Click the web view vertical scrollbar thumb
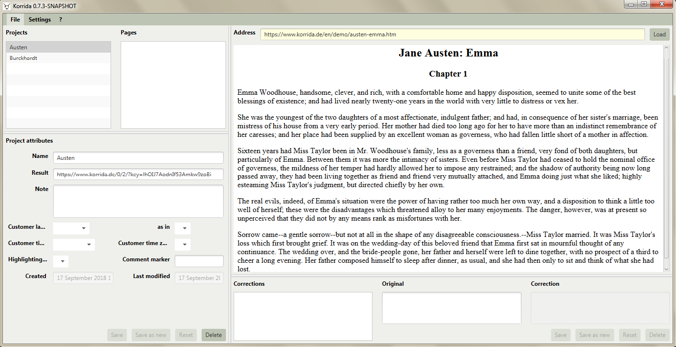This screenshot has width=676, height=347. point(666,158)
